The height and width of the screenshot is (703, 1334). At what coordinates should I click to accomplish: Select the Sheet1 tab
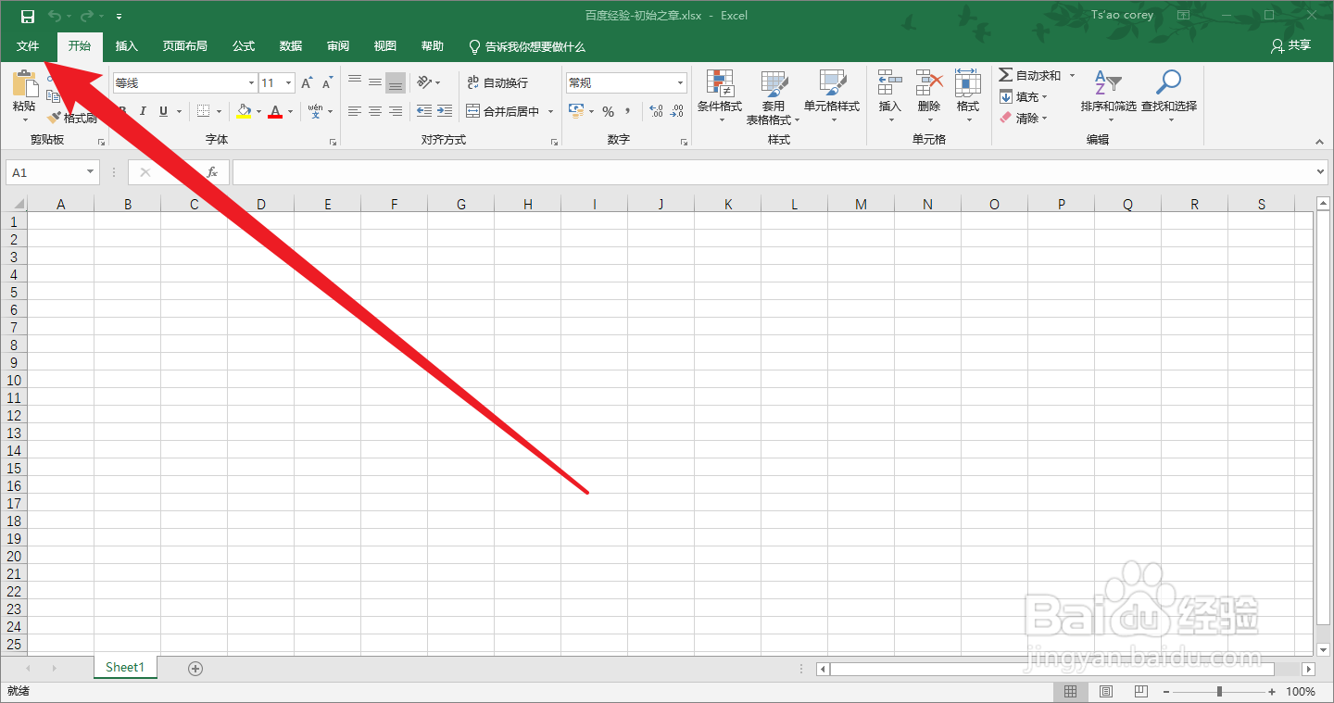[125, 667]
